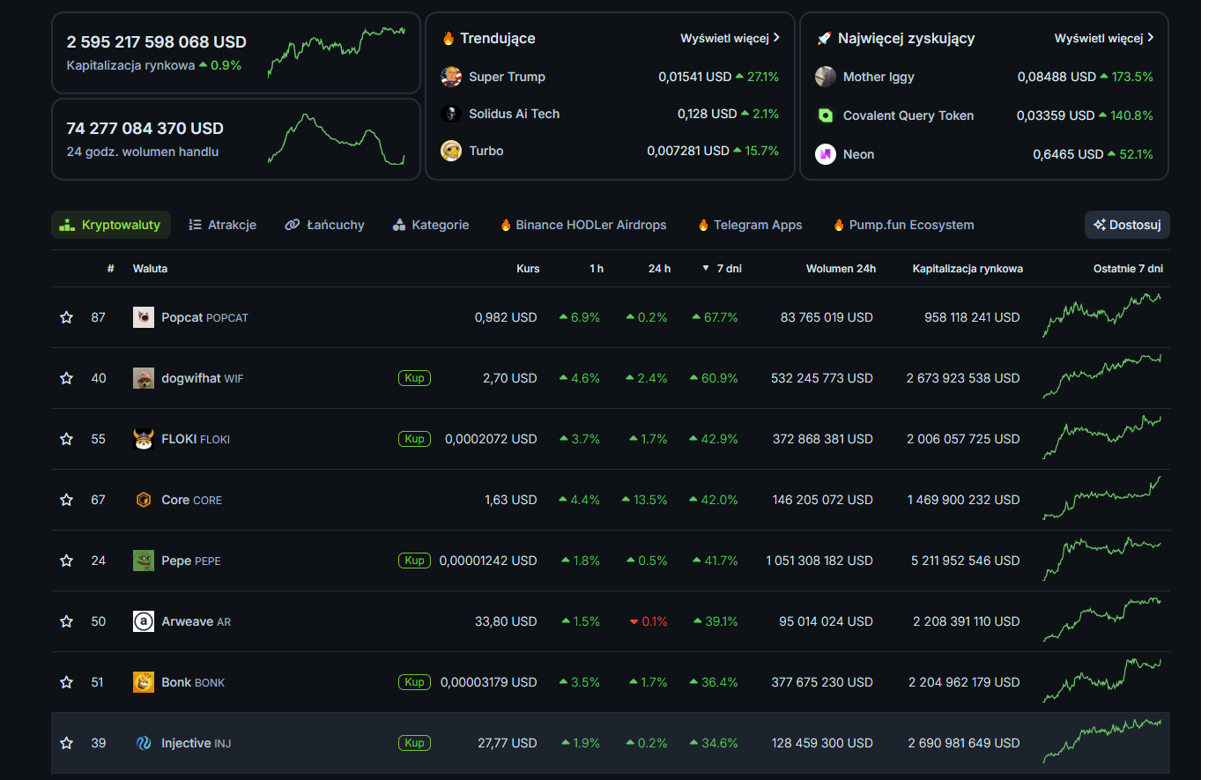This screenshot has width=1216, height=780.
Task: Favorite FLOKI with its star
Action: (66, 439)
